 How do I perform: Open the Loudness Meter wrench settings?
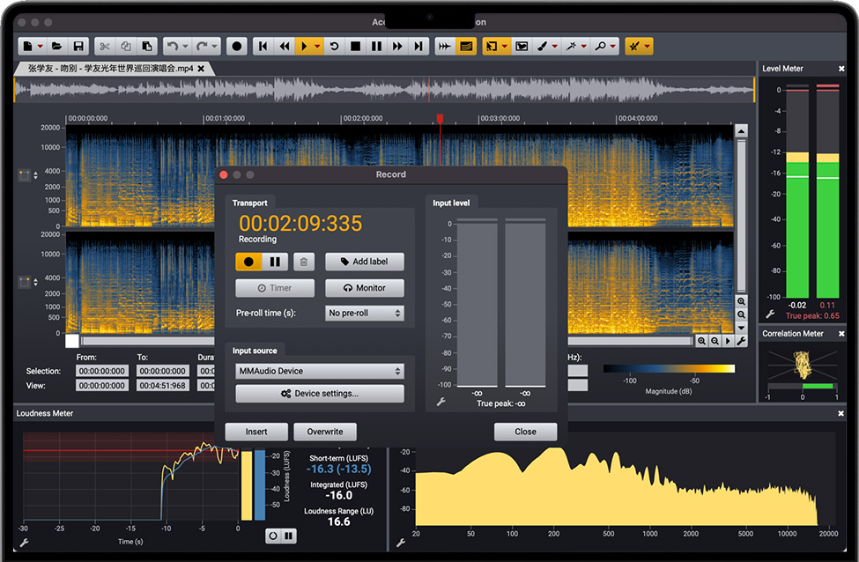[24, 544]
